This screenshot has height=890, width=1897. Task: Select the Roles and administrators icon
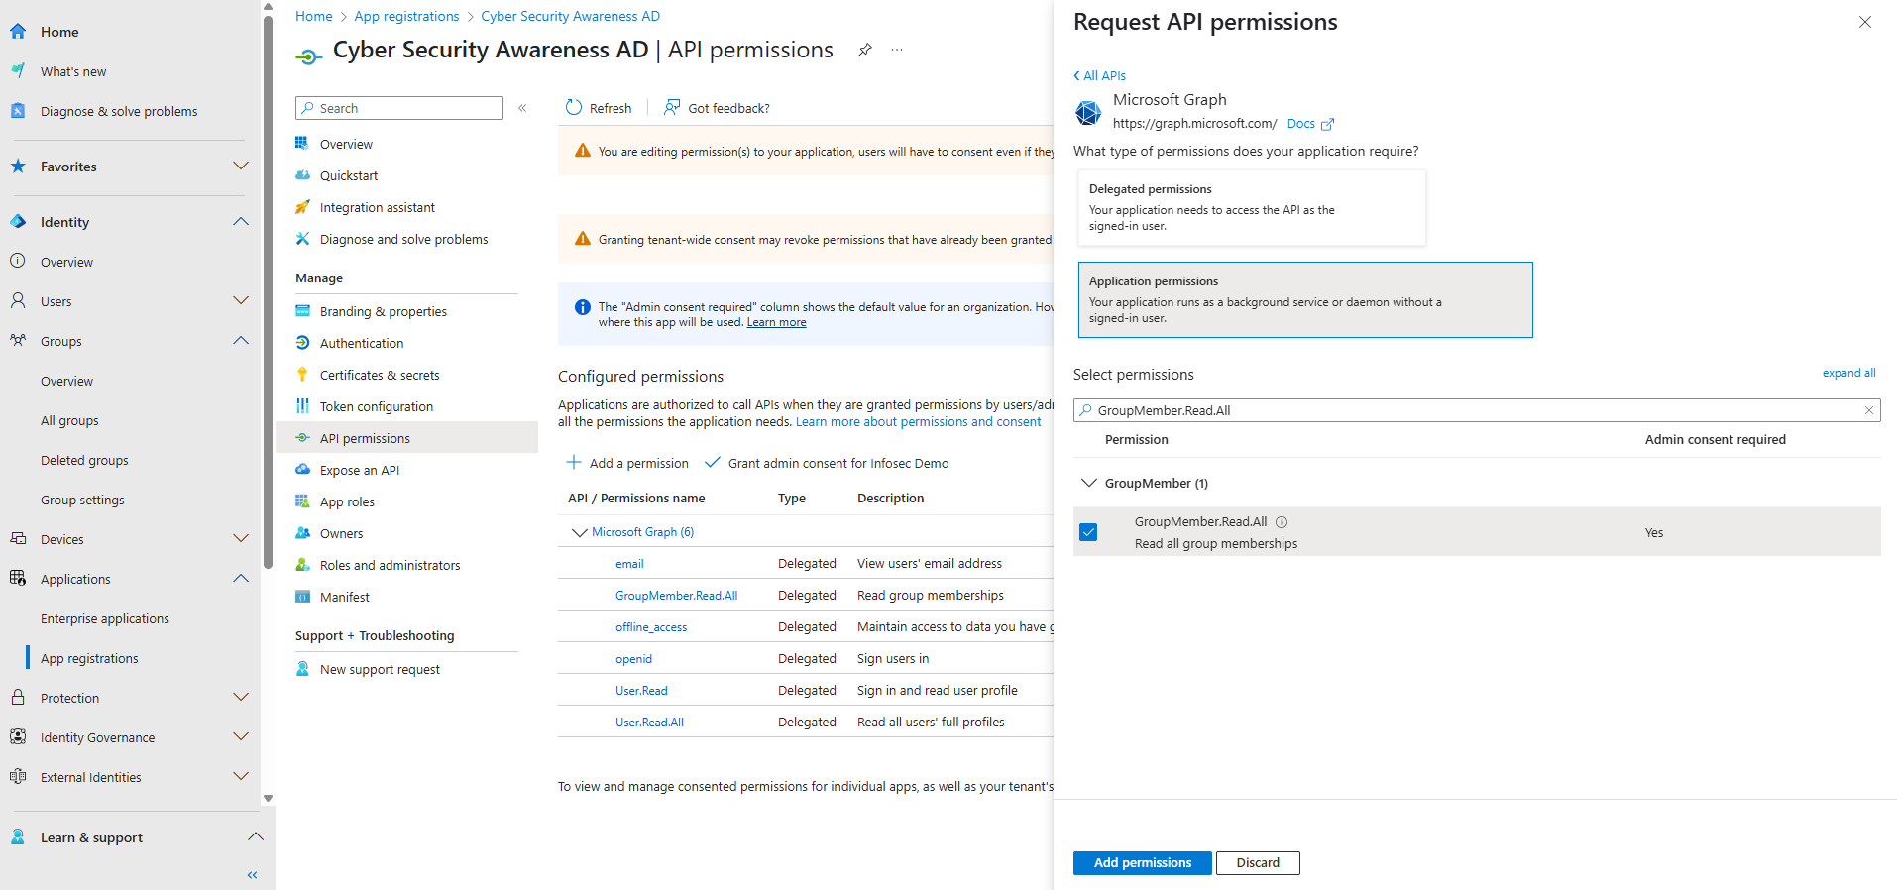pyautogui.click(x=303, y=565)
